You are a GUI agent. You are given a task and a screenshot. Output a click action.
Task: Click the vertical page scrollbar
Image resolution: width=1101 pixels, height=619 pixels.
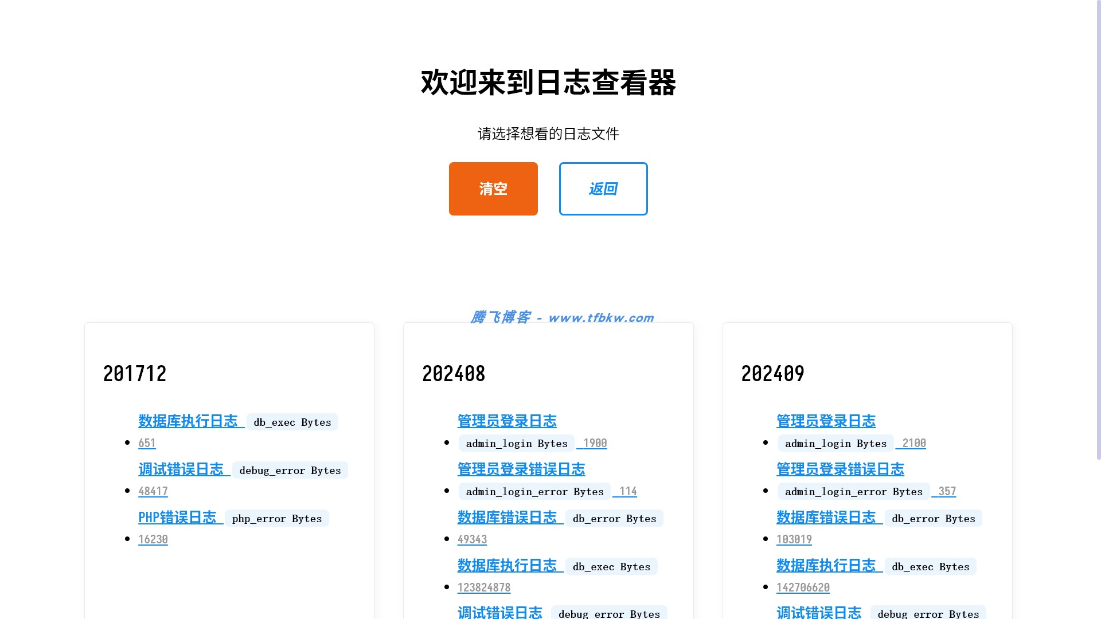[x=1098, y=229]
